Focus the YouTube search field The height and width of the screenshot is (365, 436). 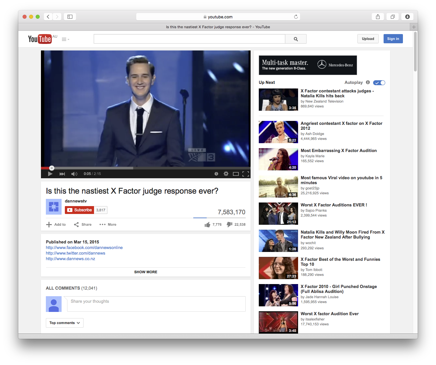pos(189,39)
